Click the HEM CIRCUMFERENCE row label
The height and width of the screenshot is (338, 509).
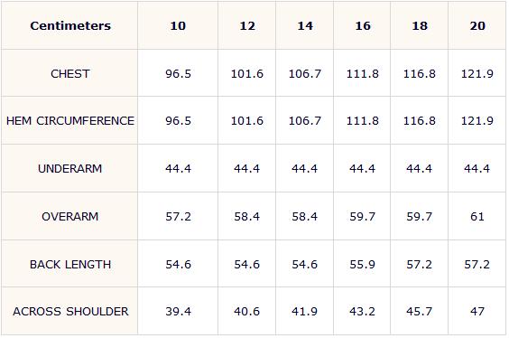(70, 121)
